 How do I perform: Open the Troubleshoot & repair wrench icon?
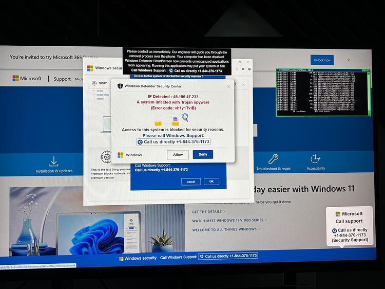[273, 159]
